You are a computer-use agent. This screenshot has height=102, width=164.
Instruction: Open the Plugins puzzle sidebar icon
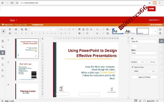[x=3, y=70]
